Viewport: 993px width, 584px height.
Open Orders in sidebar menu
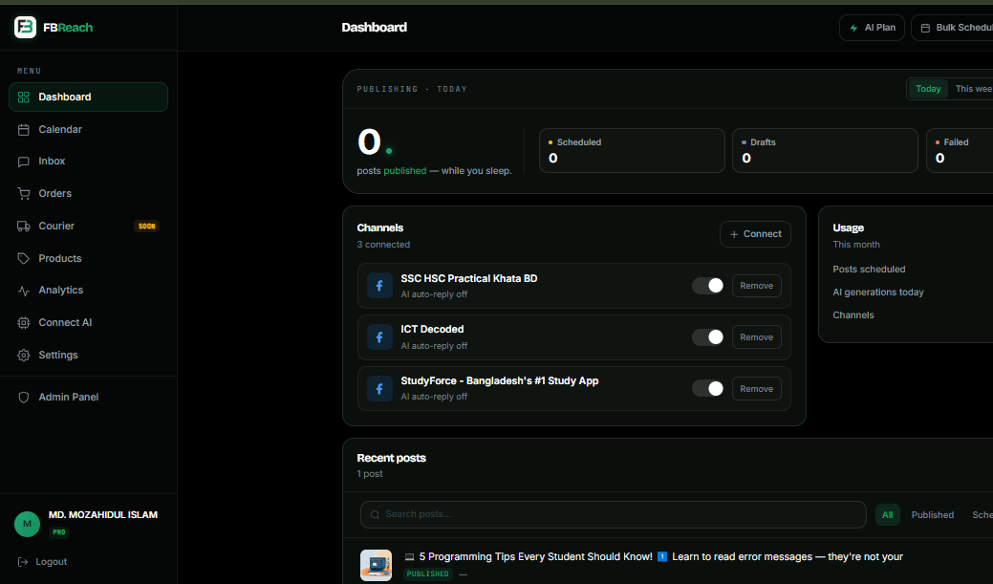(89, 193)
